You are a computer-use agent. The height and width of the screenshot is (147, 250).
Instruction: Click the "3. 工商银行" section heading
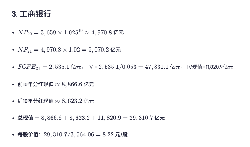tap(31, 14)
